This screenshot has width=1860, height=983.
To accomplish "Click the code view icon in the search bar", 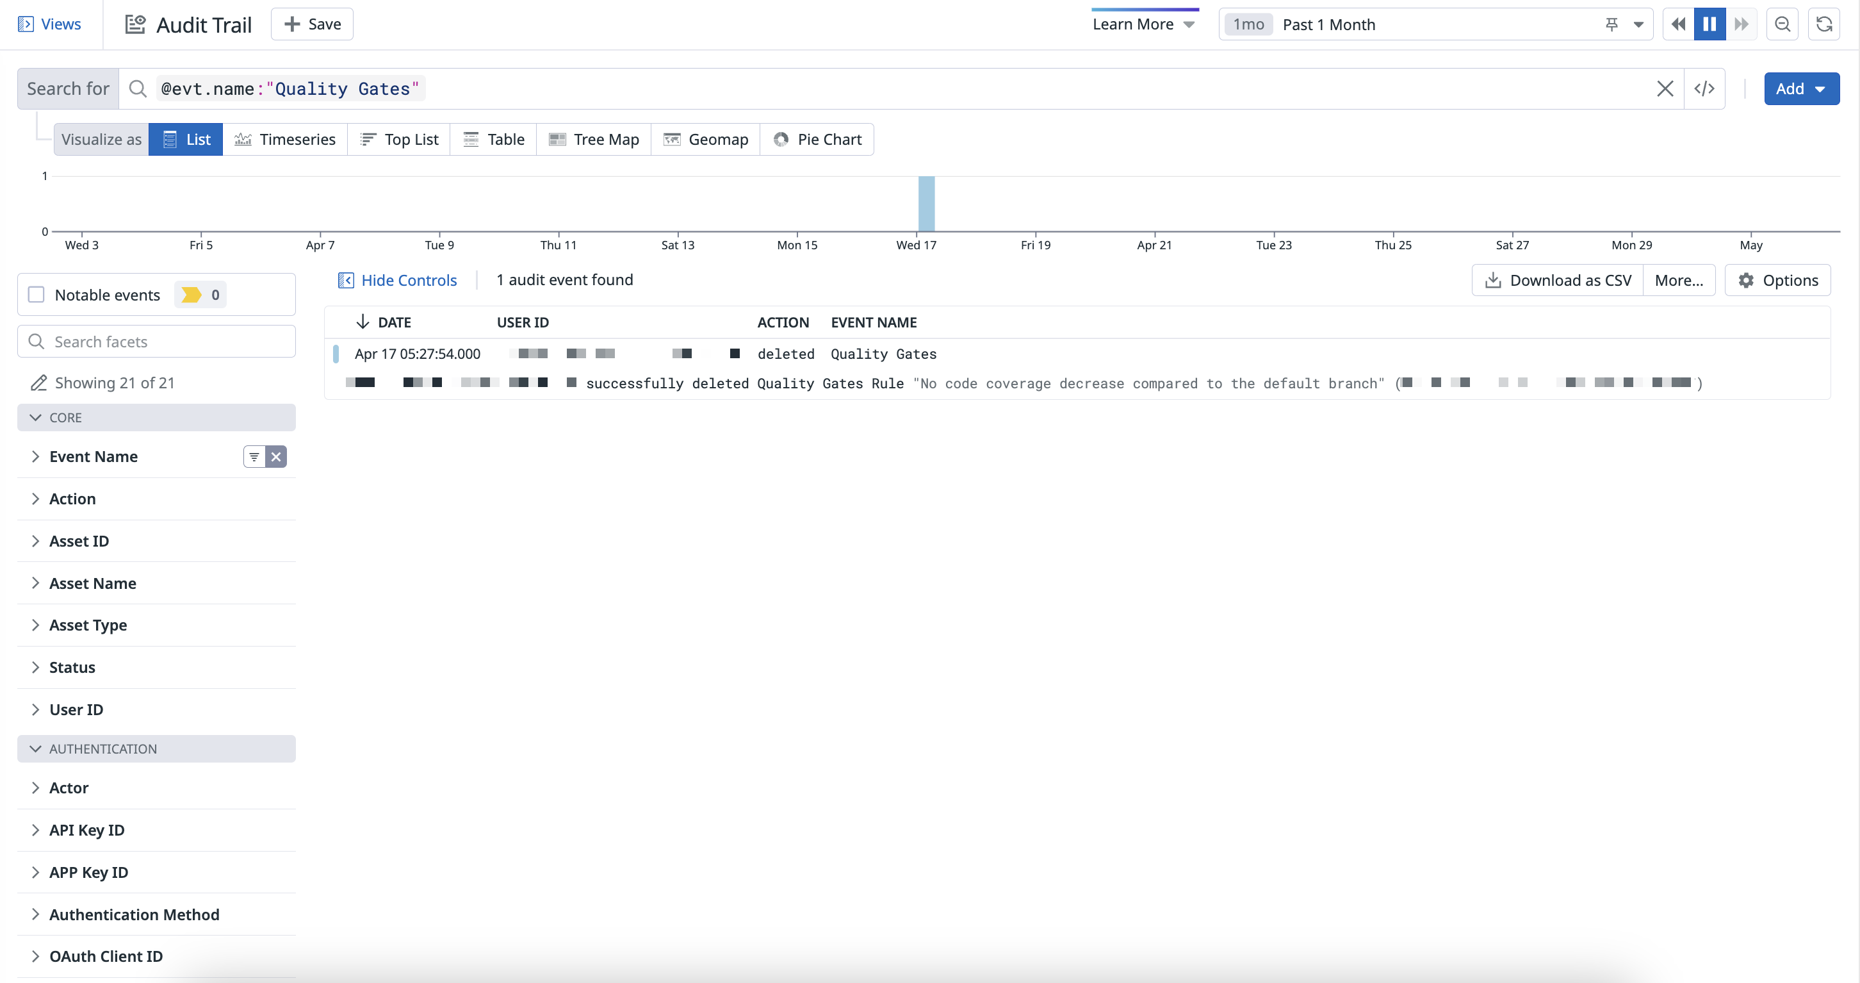I will (1704, 89).
